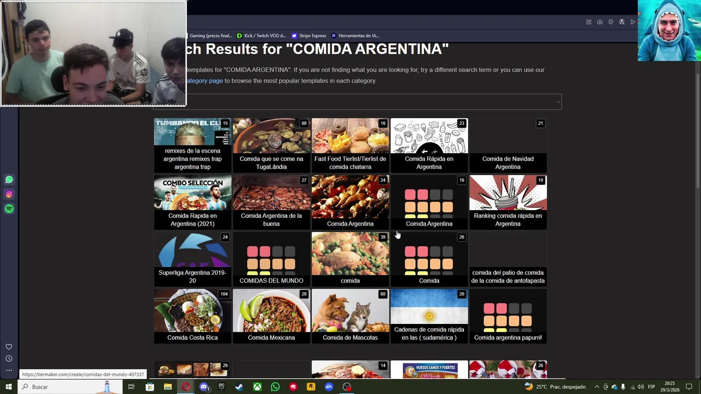The height and width of the screenshot is (394, 701).
Task: Open WhatsApp desktop from the taskbar
Action: click(x=275, y=387)
